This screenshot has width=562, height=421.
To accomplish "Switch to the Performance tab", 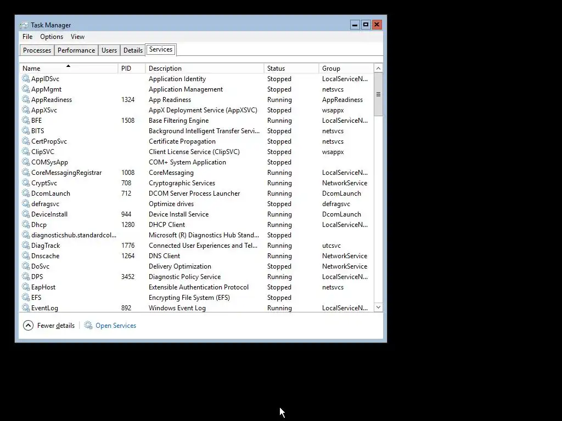I will coord(76,50).
